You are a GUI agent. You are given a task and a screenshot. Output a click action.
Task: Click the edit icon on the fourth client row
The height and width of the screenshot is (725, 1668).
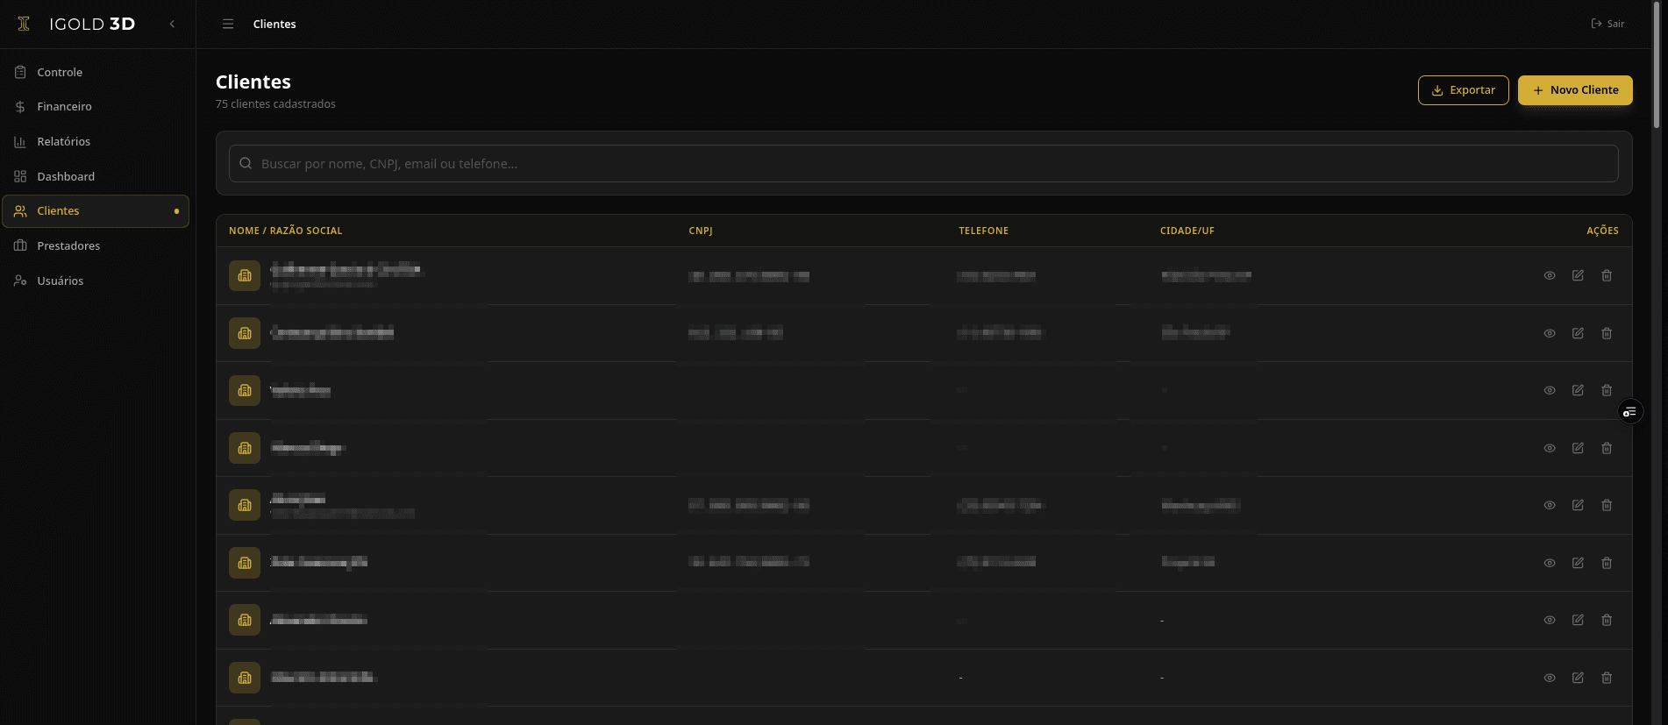pyautogui.click(x=1578, y=448)
